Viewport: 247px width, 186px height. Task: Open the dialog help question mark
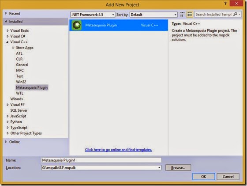pos(225,4)
